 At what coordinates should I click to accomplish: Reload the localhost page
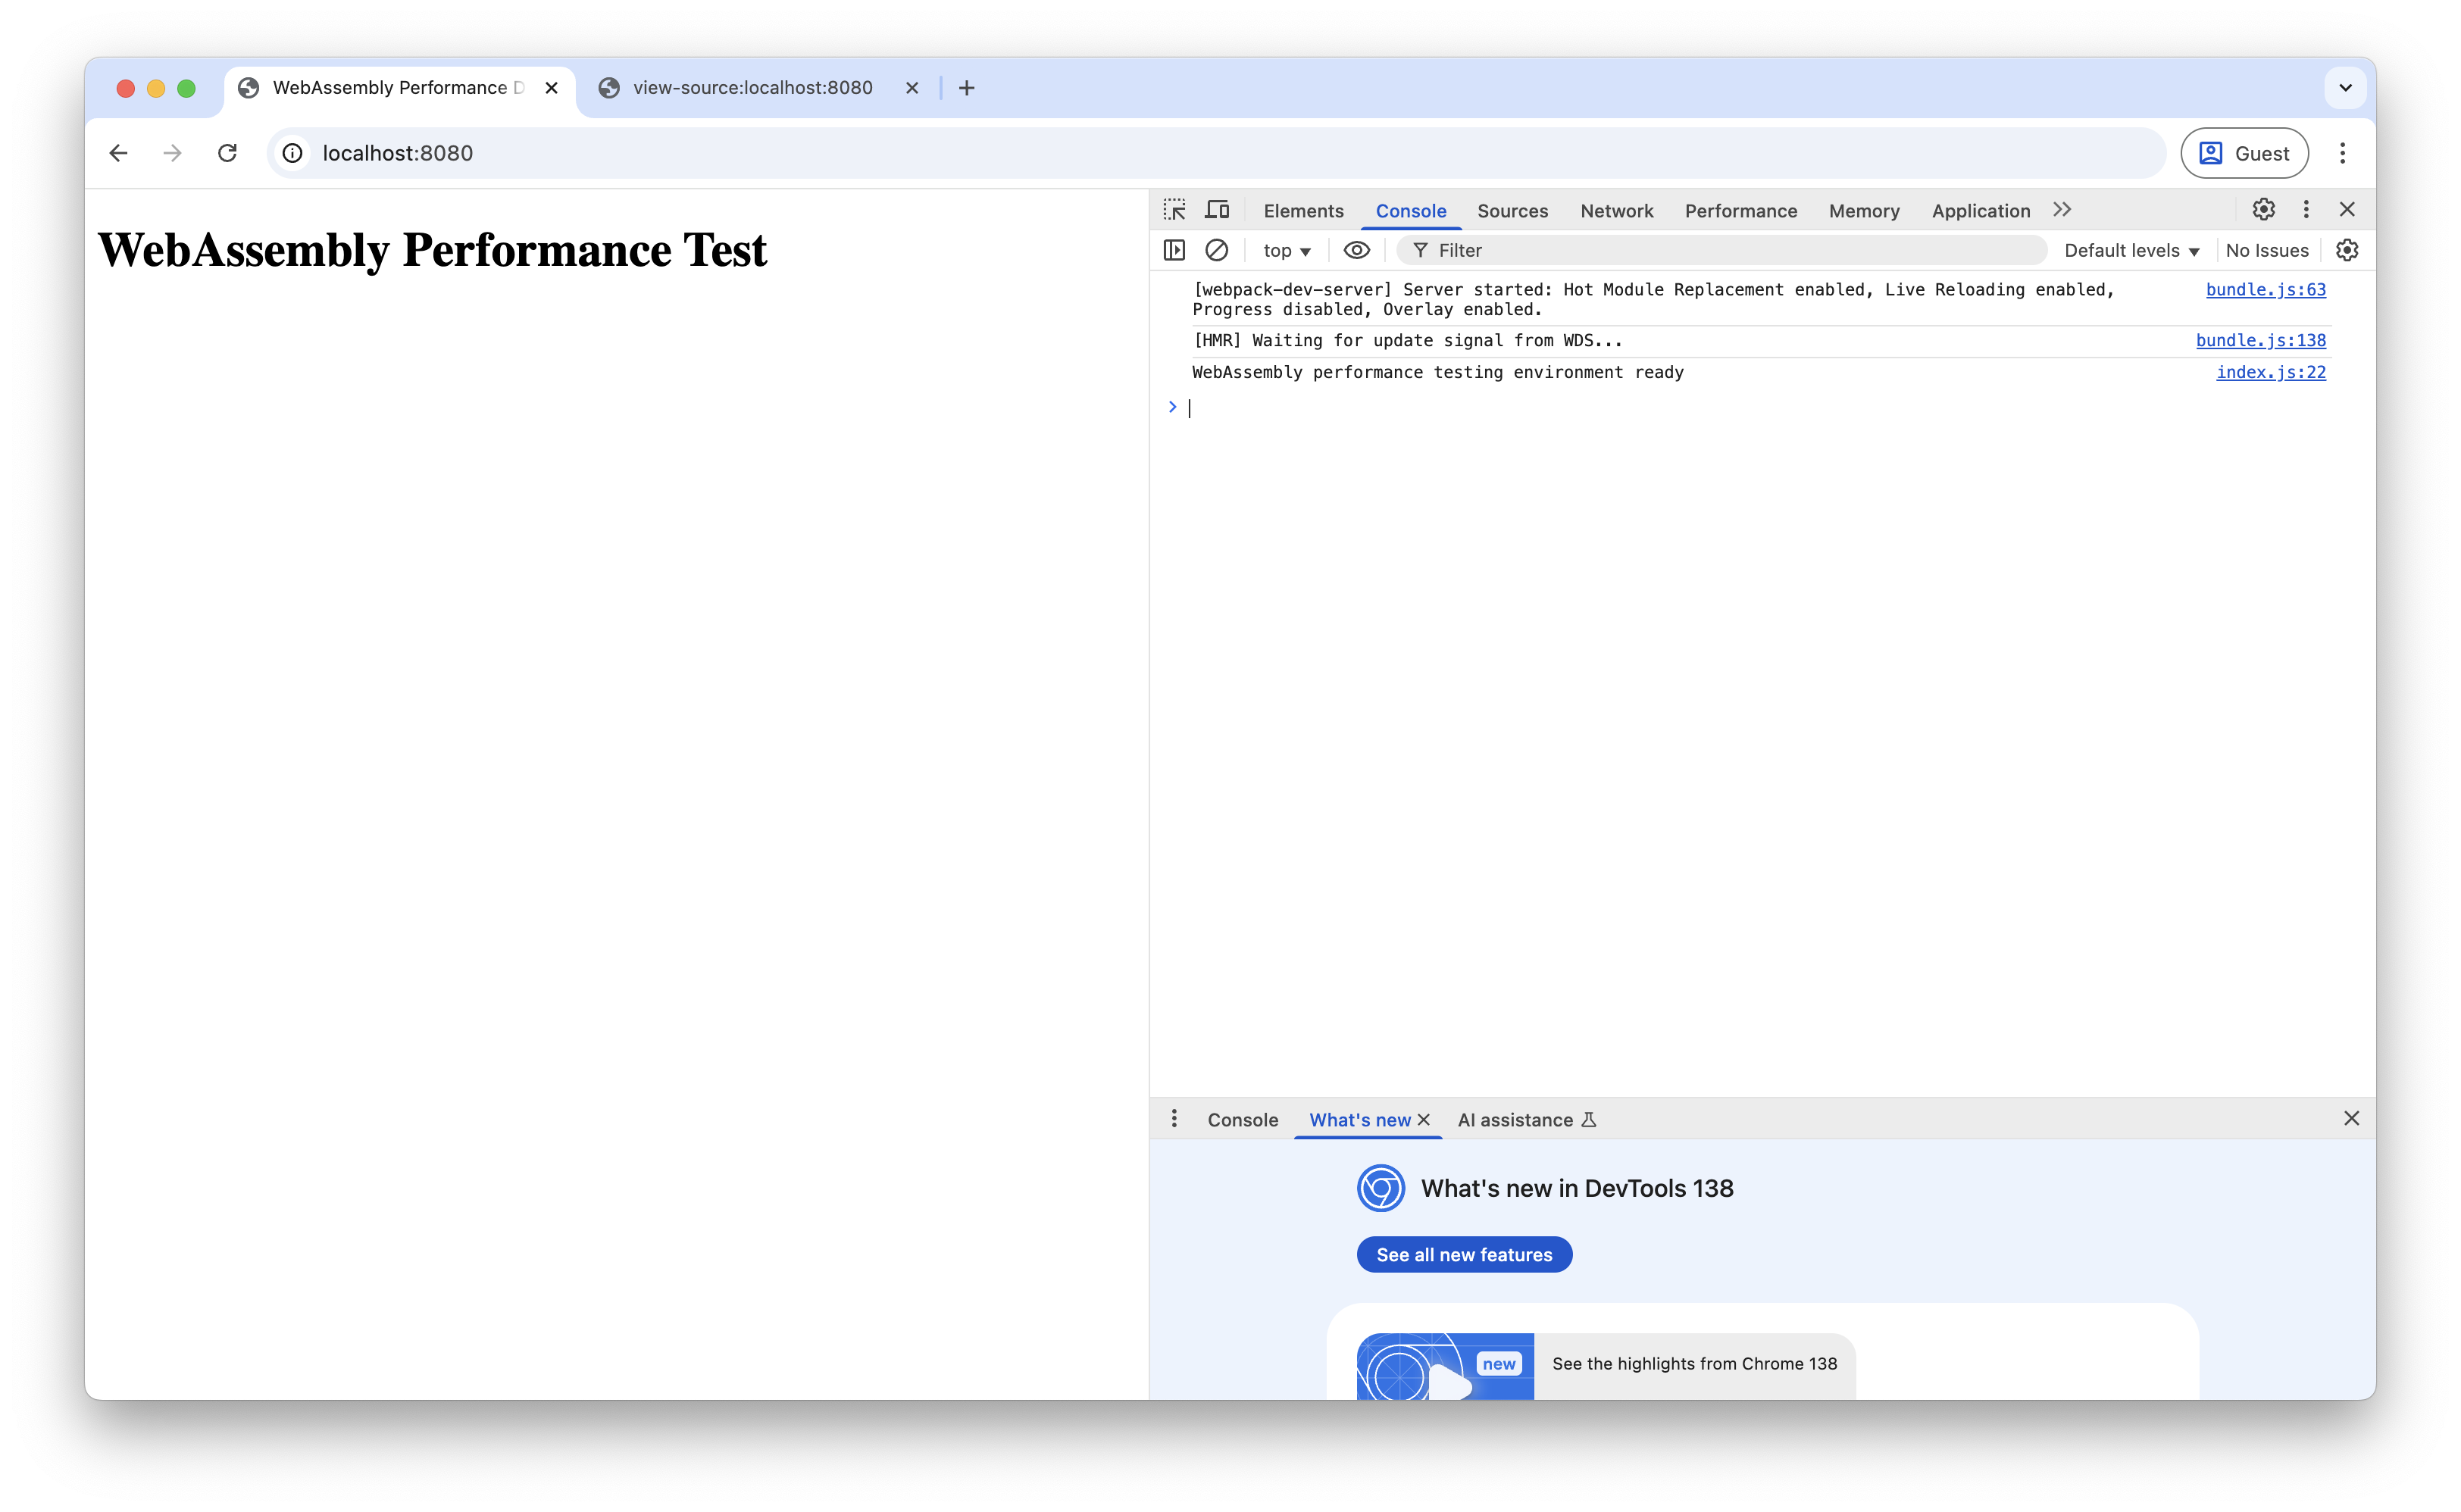pyautogui.click(x=227, y=153)
